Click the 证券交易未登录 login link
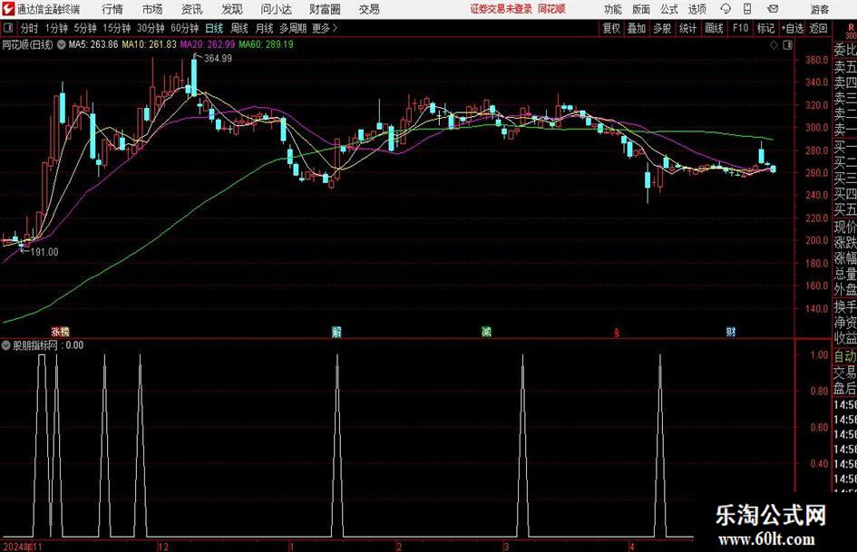This screenshot has width=857, height=552. 501,9
